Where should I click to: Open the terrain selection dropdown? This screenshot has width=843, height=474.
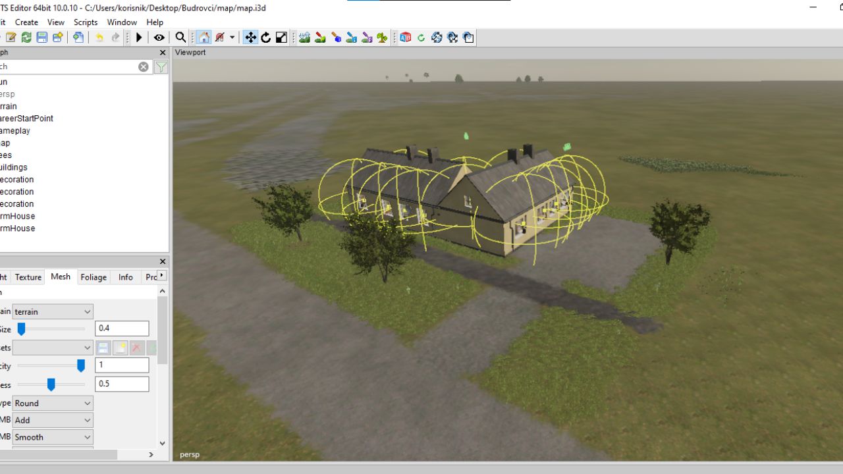pyautogui.click(x=53, y=311)
